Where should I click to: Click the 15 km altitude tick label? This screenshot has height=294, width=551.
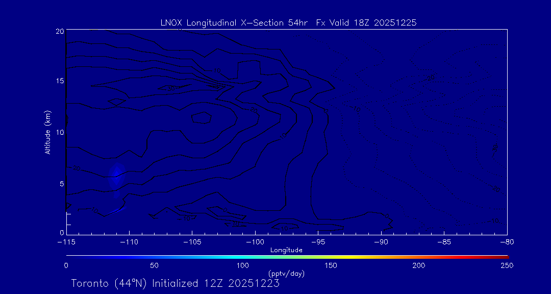tap(60, 81)
